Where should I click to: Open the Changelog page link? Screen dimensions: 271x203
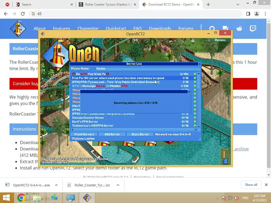click(88, 29)
